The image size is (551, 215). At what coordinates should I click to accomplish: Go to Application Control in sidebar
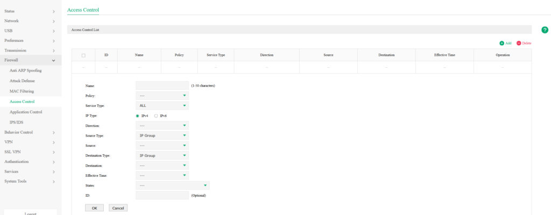point(26,112)
